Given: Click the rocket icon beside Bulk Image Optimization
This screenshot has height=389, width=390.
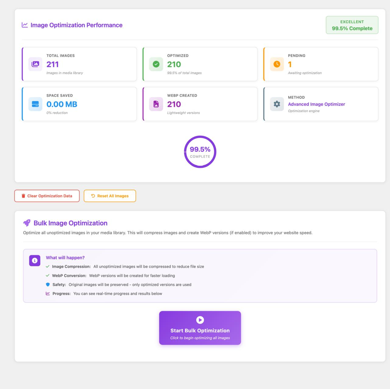Looking at the screenshot, I should (27, 223).
